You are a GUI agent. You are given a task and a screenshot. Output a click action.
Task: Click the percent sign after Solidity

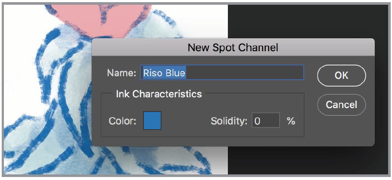pyautogui.click(x=291, y=121)
